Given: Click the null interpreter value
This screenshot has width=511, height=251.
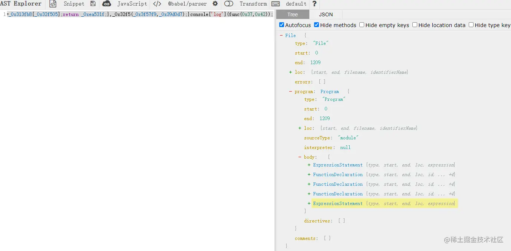Looking at the screenshot, I should (x=345, y=148).
